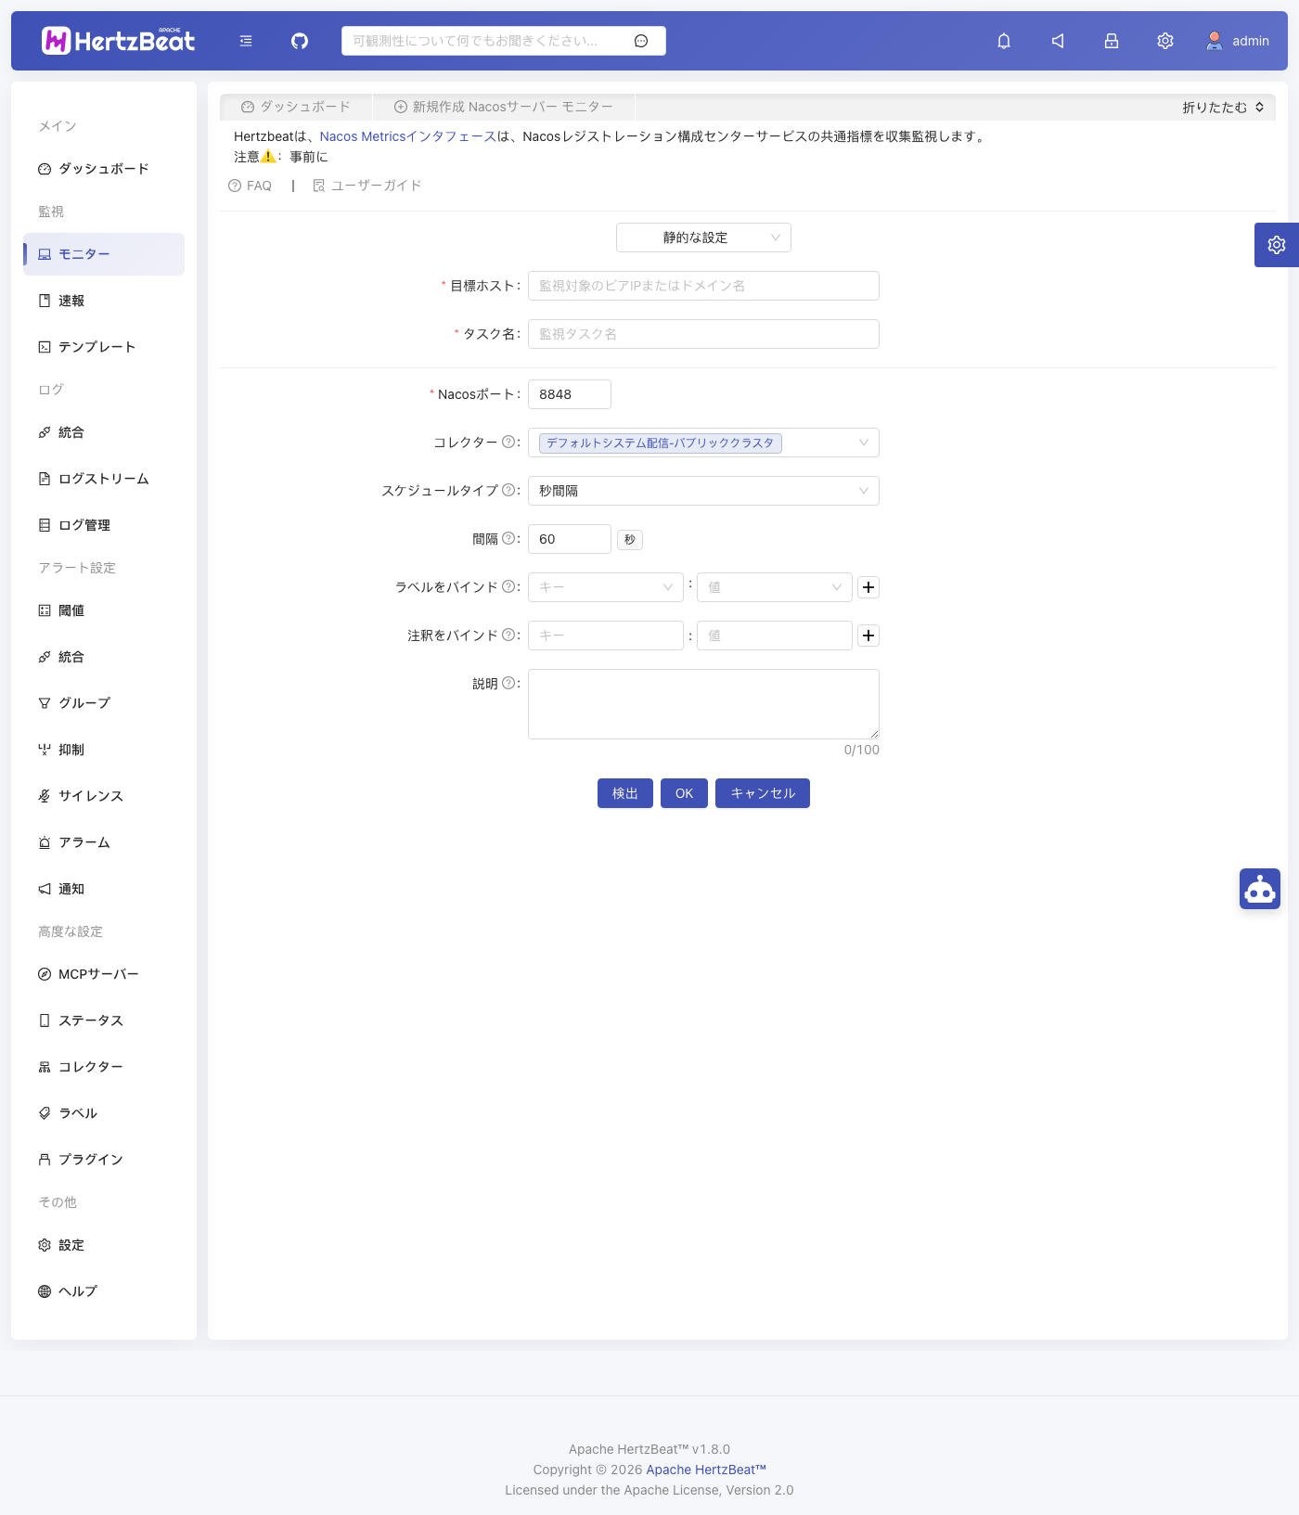The width and height of the screenshot is (1299, 1515).
Task: Show help tooltip for 間隔
Action: point(508,539)
